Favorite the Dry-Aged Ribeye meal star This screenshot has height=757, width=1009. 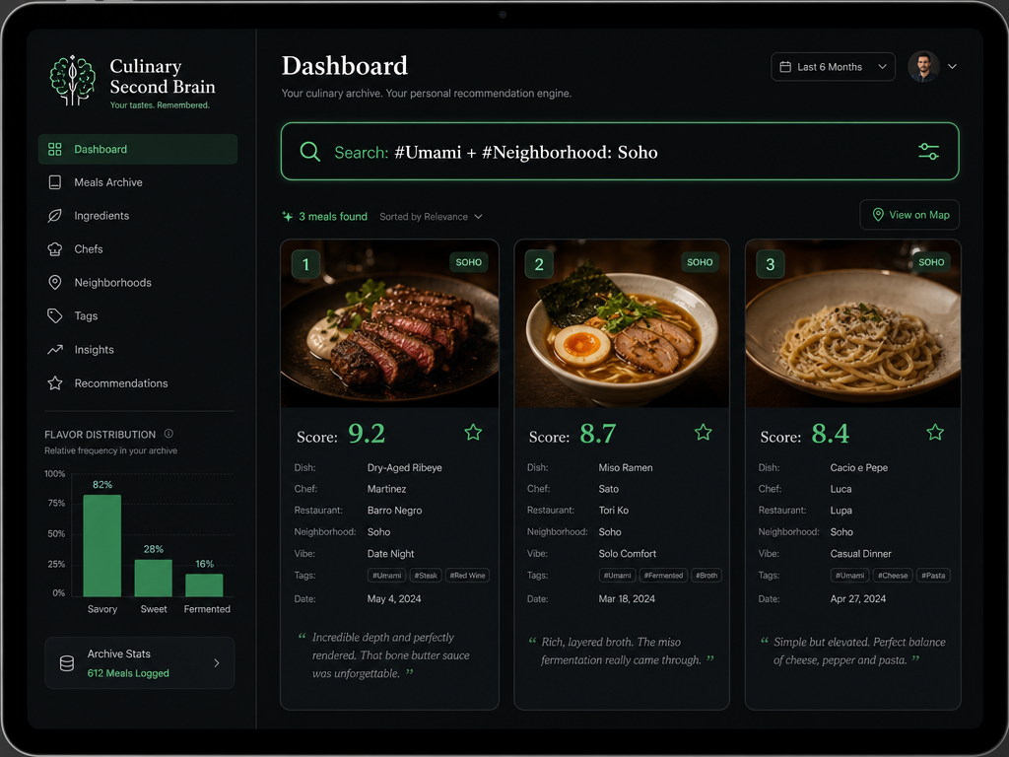coord(473,433)
